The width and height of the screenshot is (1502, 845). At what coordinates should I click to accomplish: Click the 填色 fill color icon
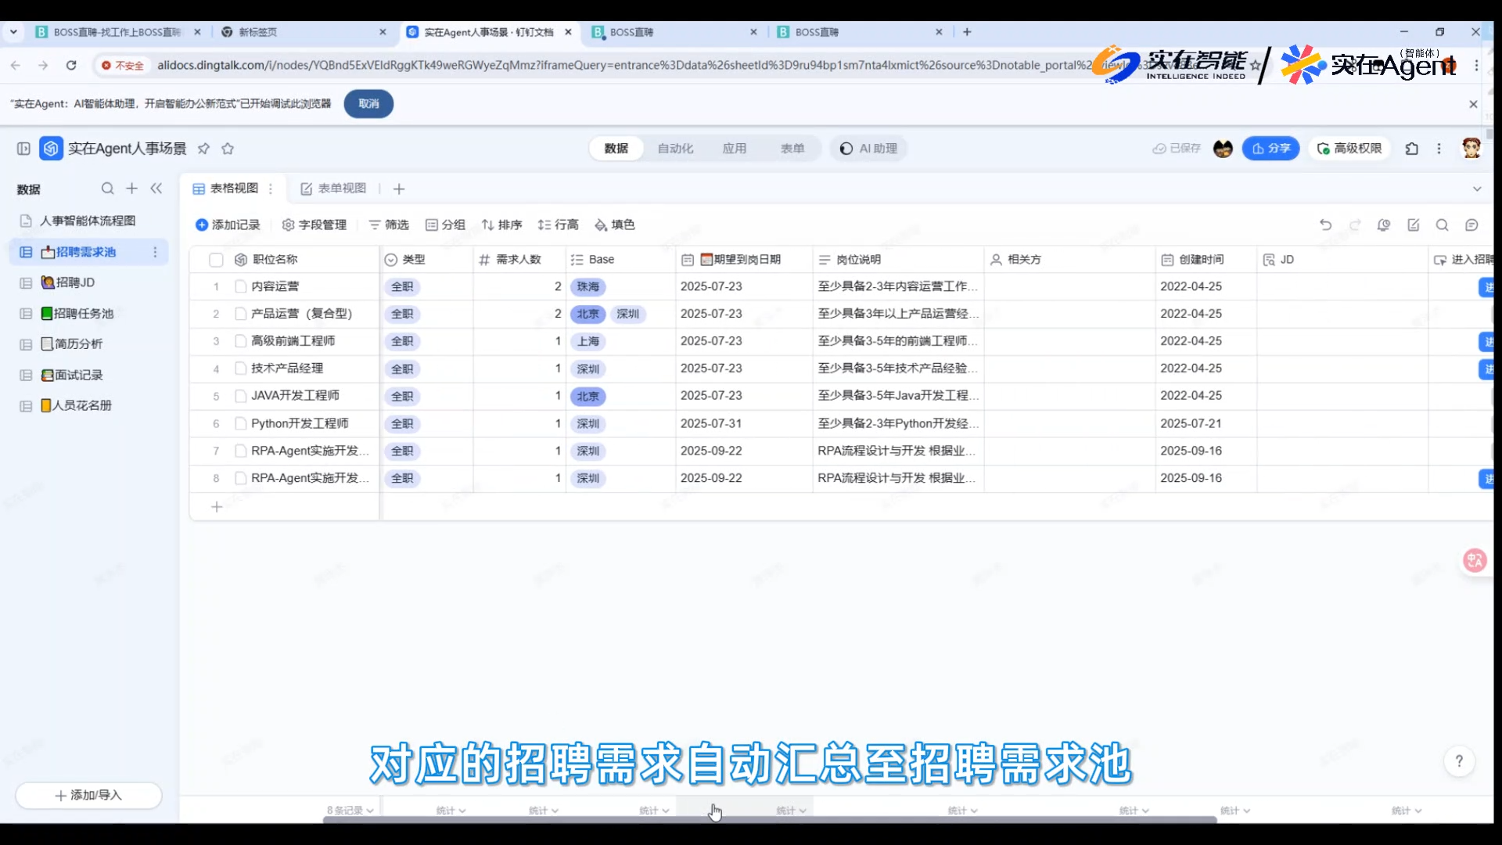(601, 225)
